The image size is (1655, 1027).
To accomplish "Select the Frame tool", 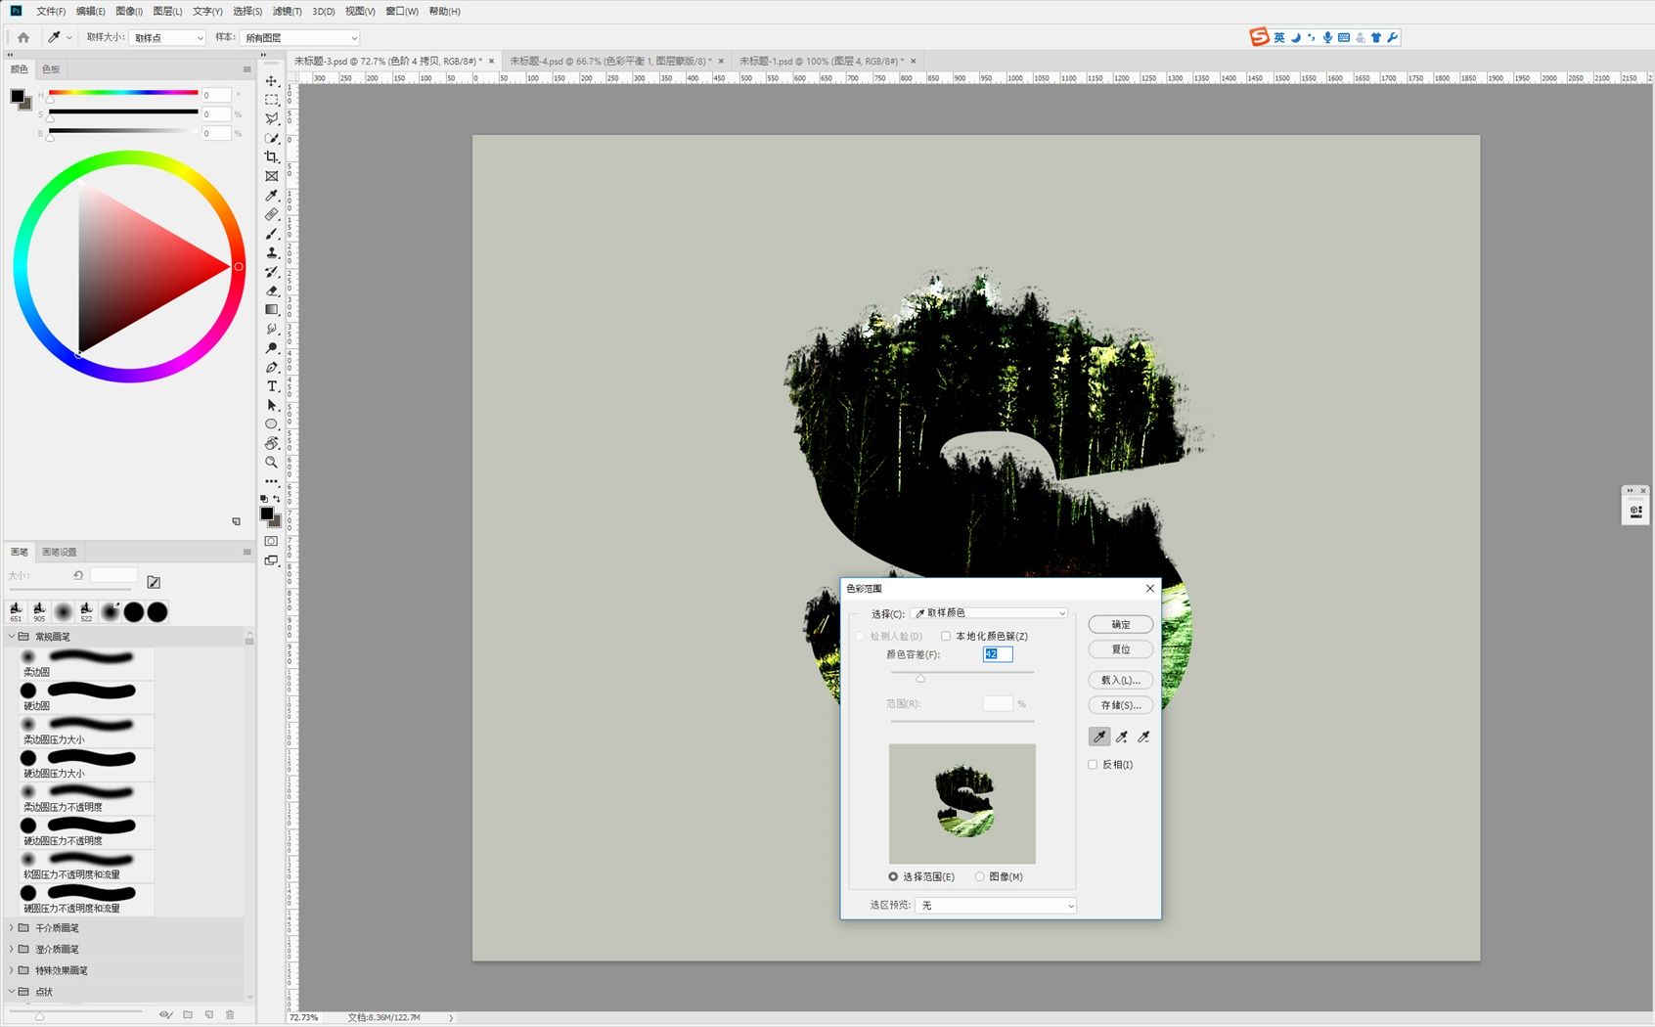I will point(272,176).
